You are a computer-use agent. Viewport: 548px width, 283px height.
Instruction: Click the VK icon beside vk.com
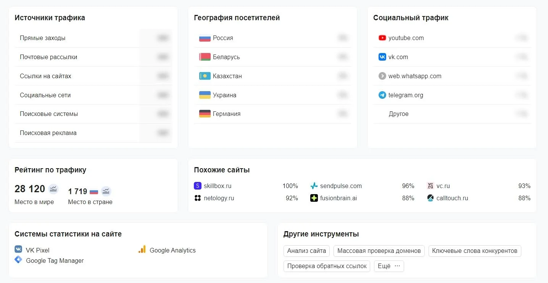[x=382, y=57]
